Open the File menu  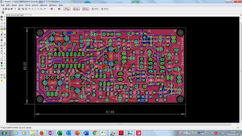[x=2, y=5]
